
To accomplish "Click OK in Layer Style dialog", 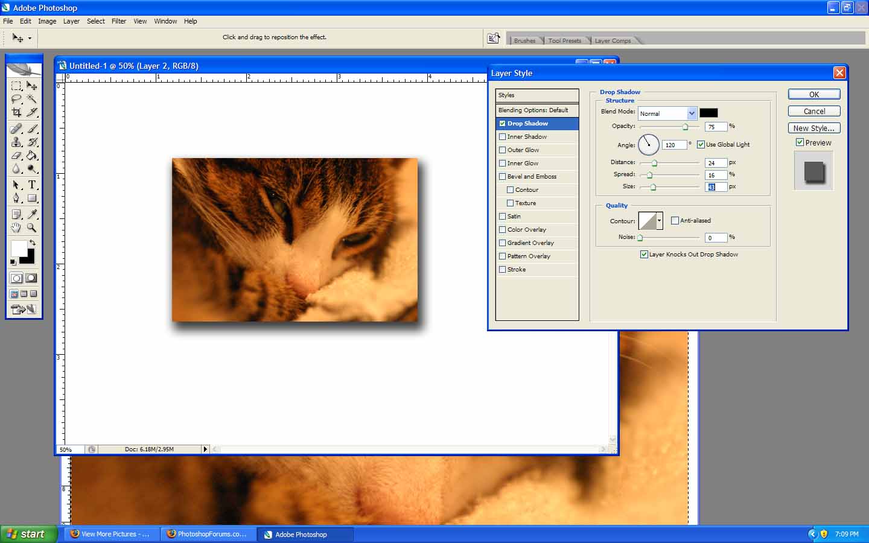I will (x=813, y=94).
